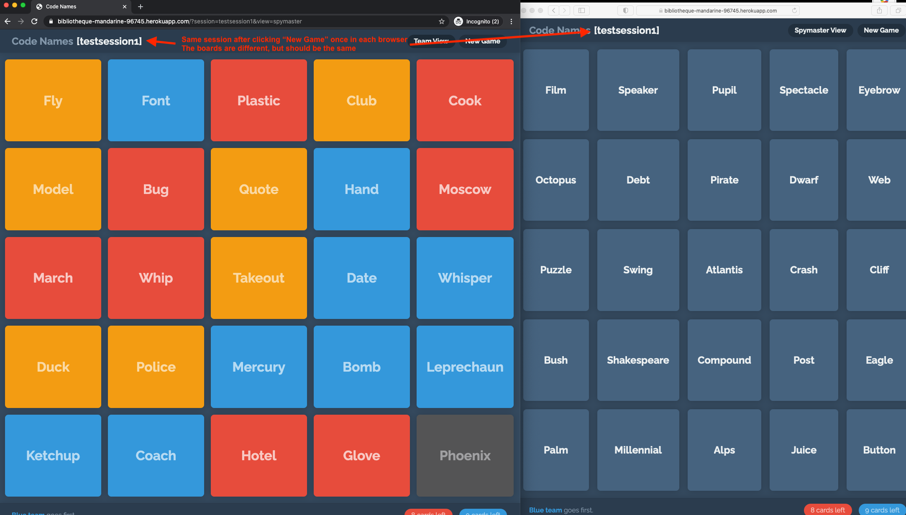
Task: Click the Whisper card
Action: coord(465,278)
